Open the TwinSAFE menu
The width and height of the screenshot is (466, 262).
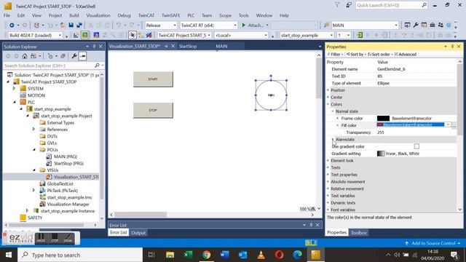(170, 15)
